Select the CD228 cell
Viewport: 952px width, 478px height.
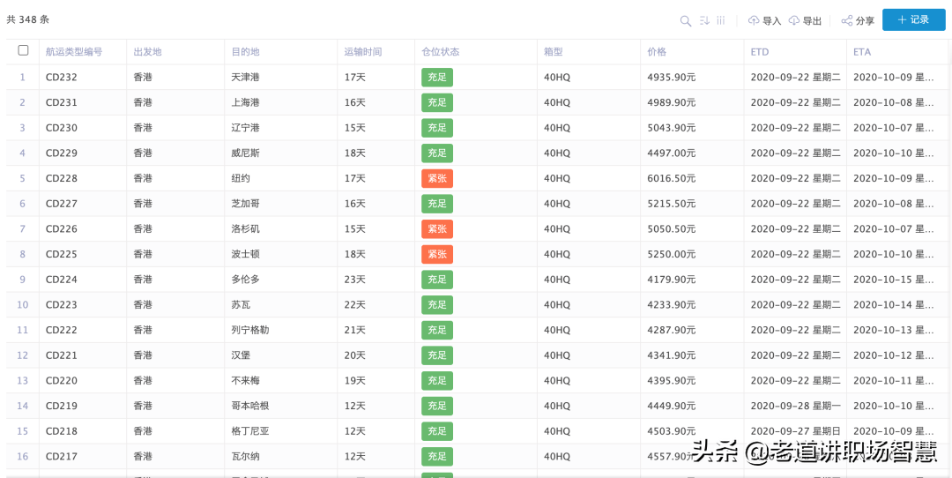(83, 178)
